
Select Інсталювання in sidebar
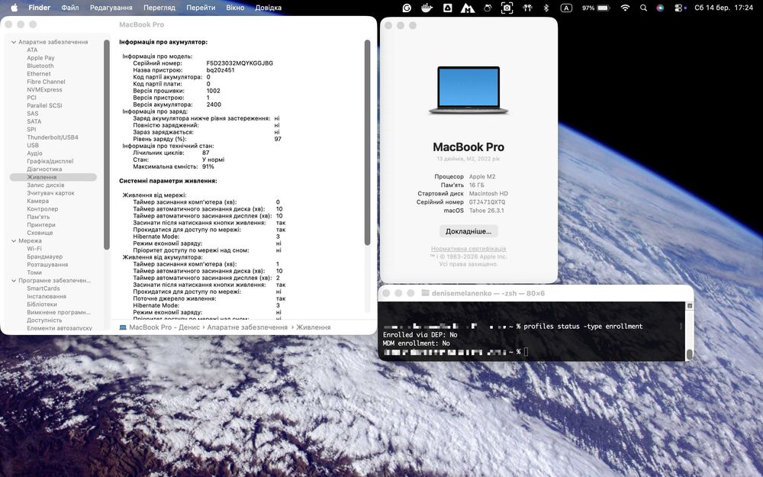[47, 296]
